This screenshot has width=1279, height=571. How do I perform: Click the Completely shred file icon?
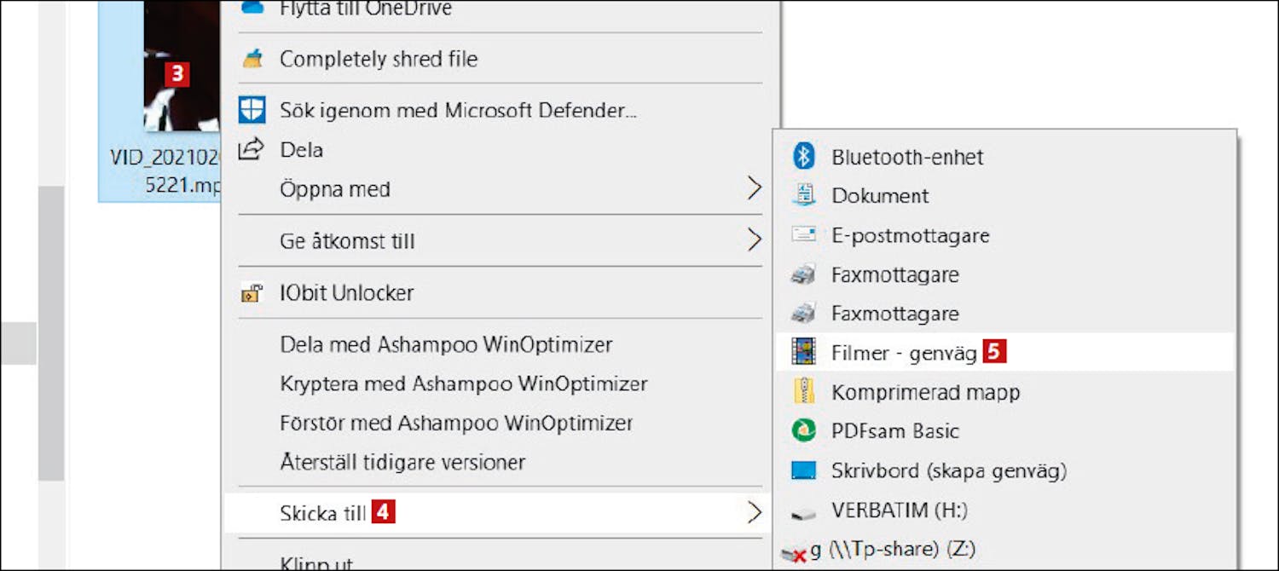tap(253, 59)
